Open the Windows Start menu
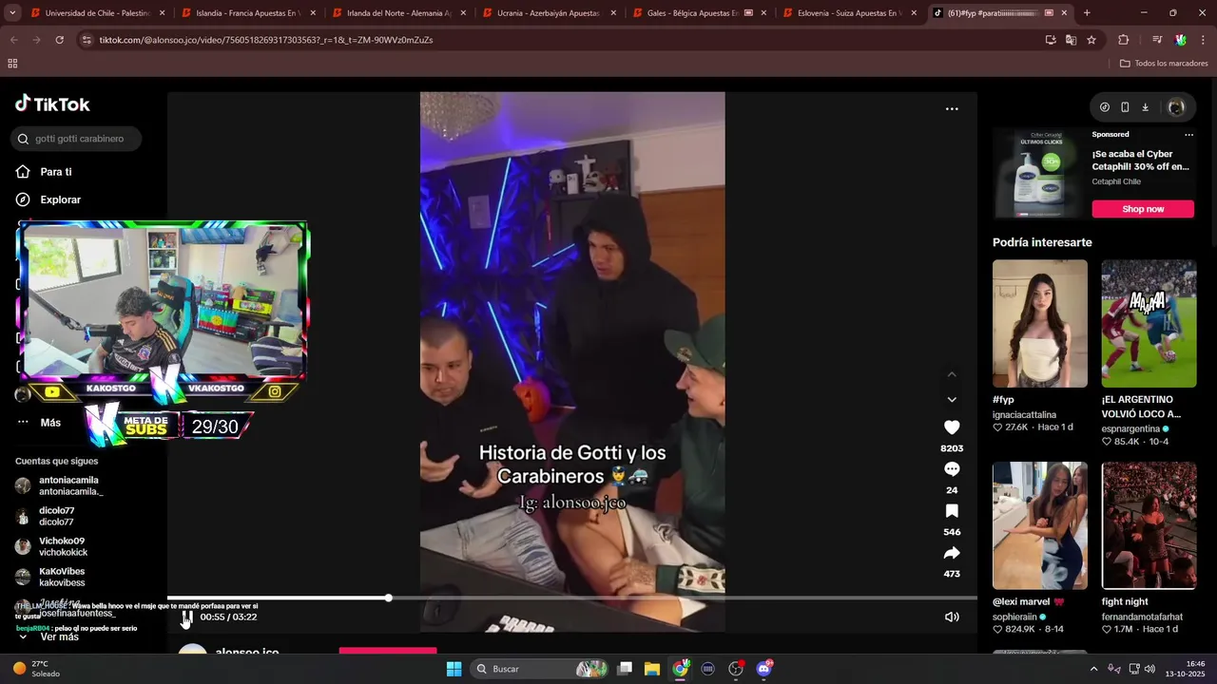1217x684 pixels. (x=454, y=669)
